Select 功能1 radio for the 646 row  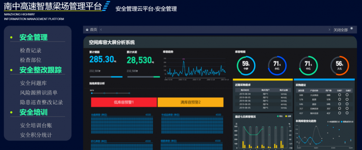(339, 104)
